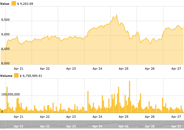Click the $ 9,263.68 value readout
Viewport: 184px width, 130px height.
[x=25, y=4]
